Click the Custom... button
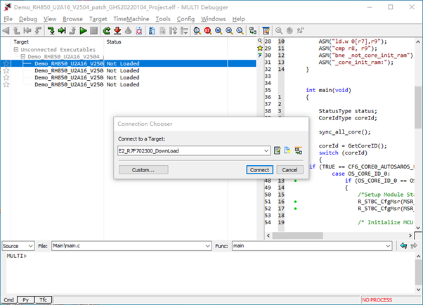 (x=143, y=170)
